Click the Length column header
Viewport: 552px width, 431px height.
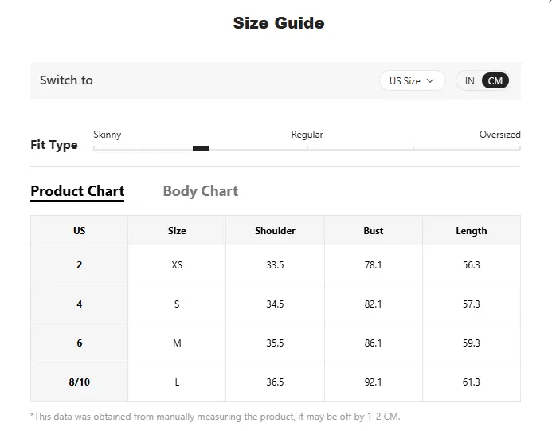point(472,231)
